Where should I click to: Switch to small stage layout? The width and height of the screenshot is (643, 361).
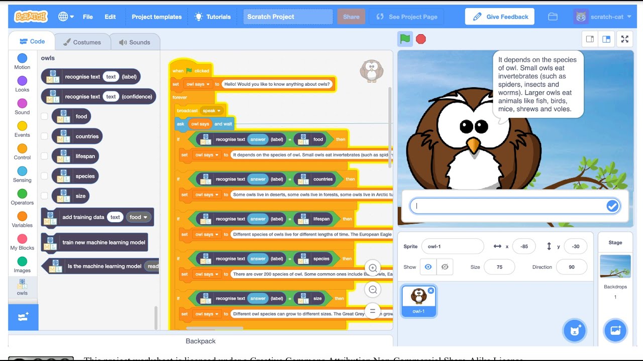(x=590, y=39)
